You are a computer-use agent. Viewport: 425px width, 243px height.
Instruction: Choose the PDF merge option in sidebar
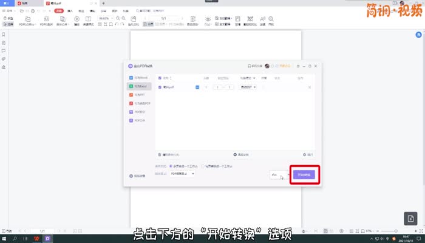[139, 121]
